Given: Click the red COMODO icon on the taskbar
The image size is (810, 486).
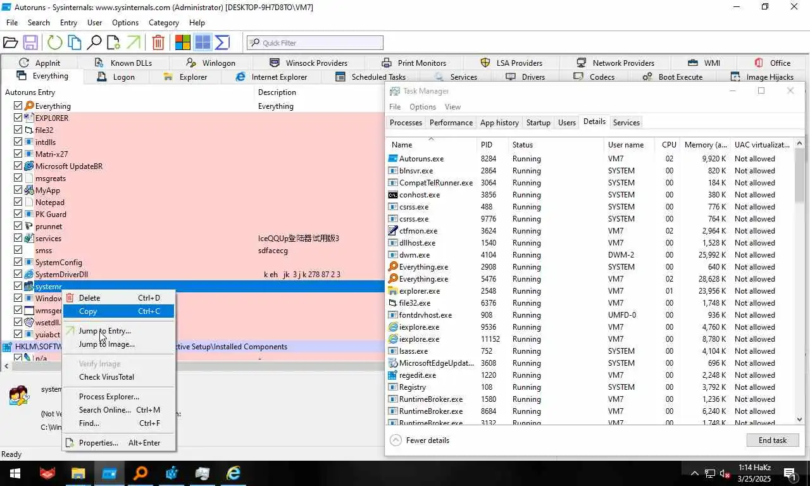Looking at the screenshot, I should coord(47,473).
